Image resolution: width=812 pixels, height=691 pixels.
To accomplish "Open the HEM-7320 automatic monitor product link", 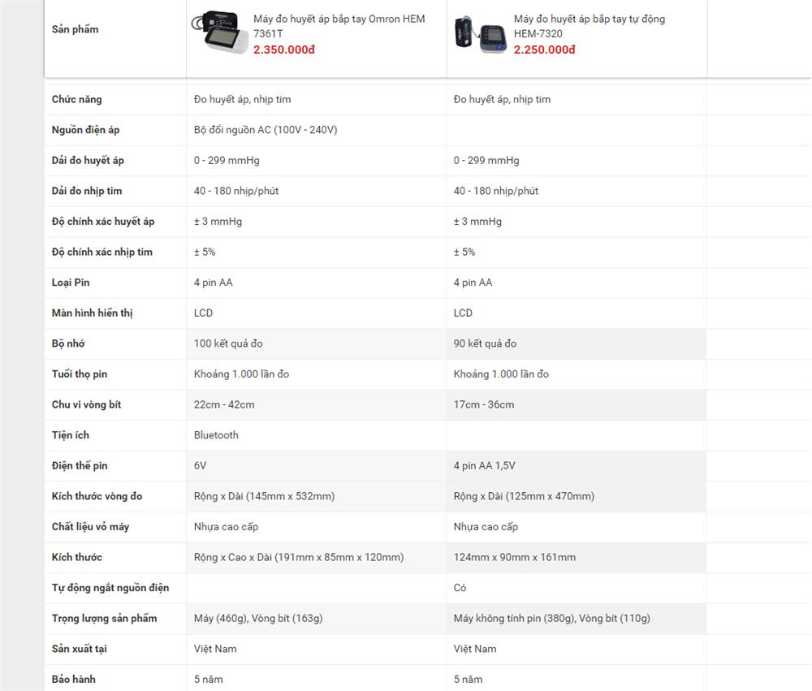I will click(589, 26).
